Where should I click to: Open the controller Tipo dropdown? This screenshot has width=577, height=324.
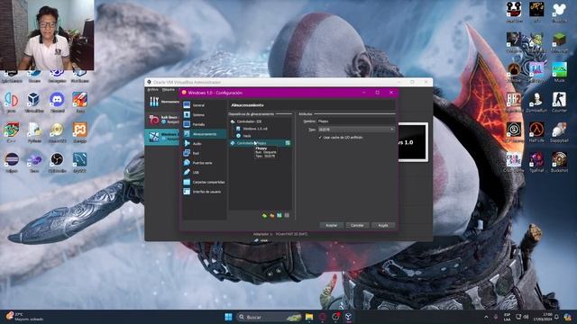(x=356, y=130)
